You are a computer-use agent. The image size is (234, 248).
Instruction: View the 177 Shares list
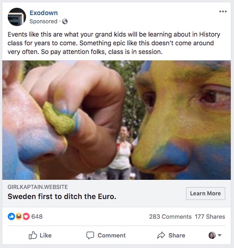[210, 216]
